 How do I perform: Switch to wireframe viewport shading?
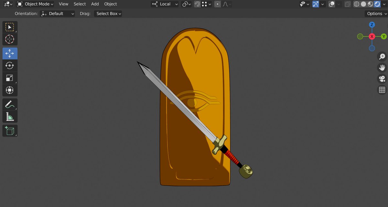357,4
